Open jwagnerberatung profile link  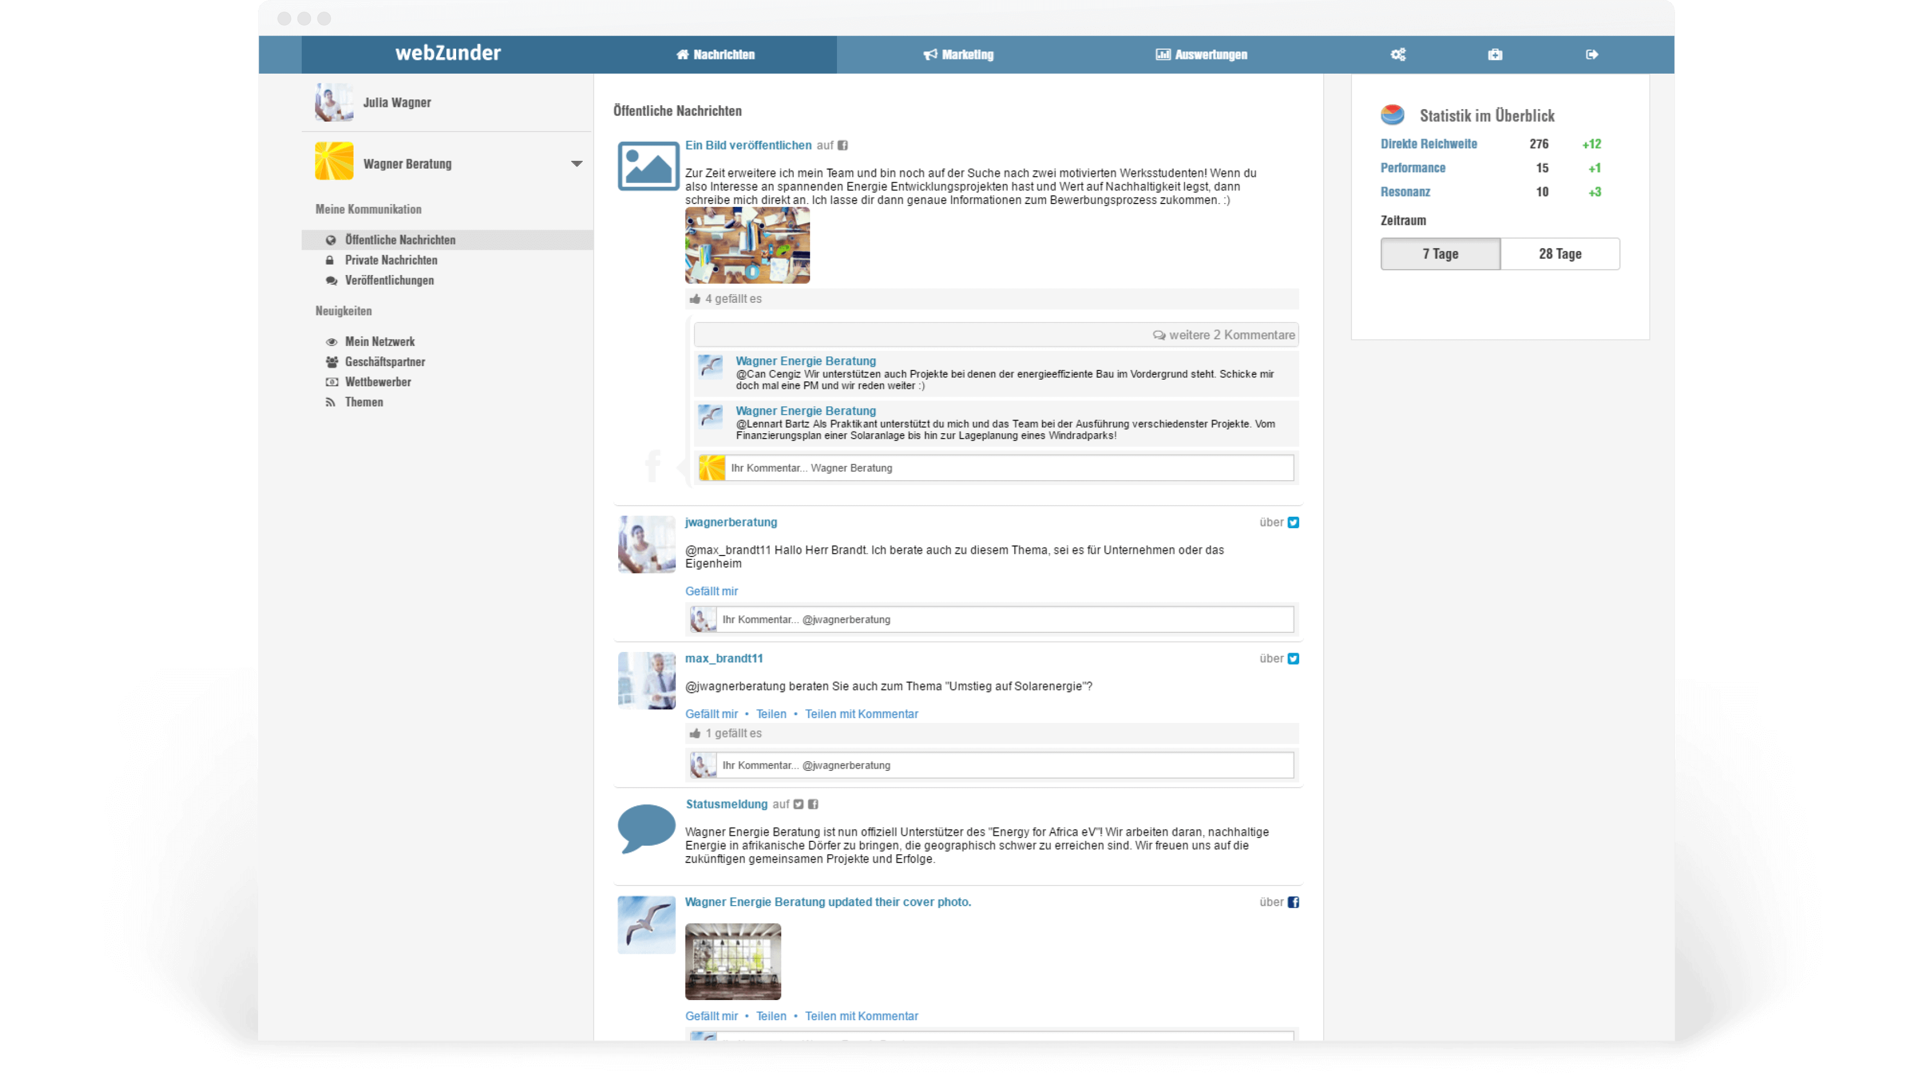pyautogui.click(x=731, y=522)
